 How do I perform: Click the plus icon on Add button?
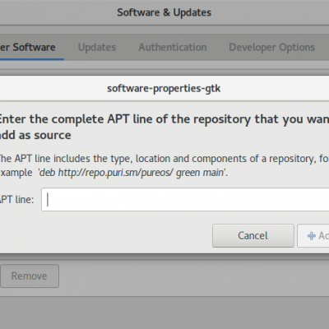point(312,236)
